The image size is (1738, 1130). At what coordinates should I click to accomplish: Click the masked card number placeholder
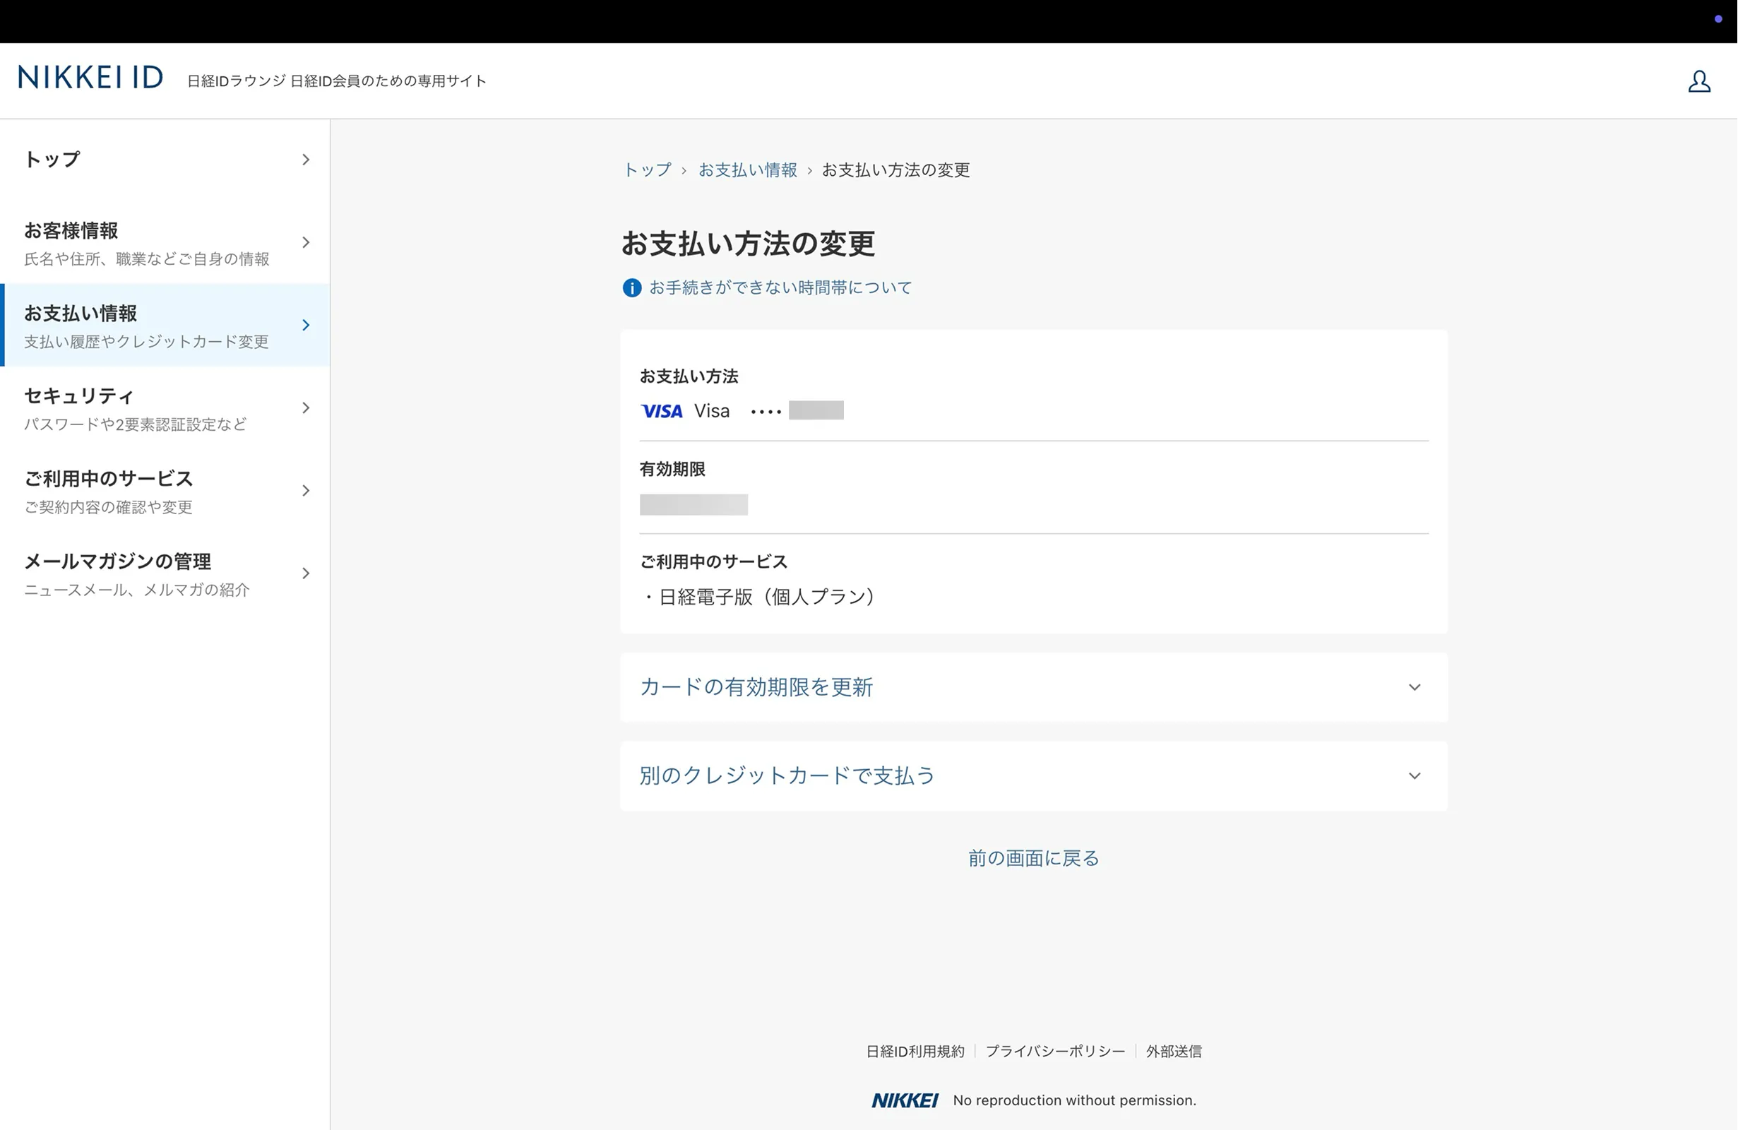pos(816,410)
